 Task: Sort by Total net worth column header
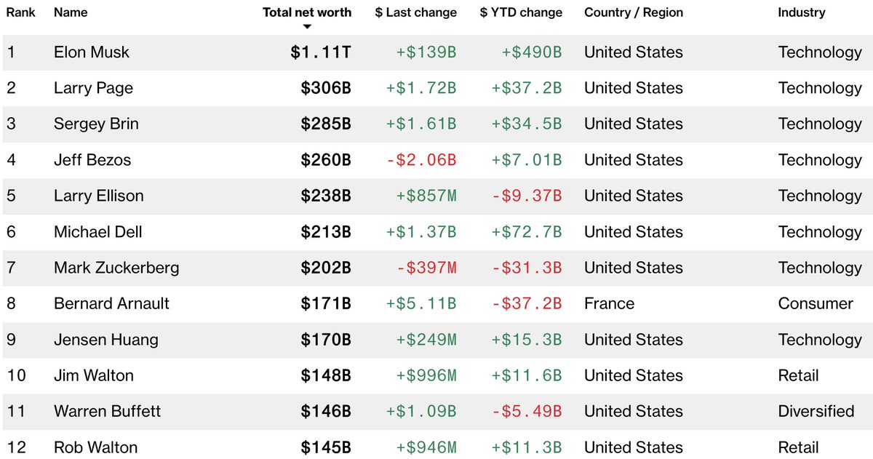pyautogui.click(x=307, y=12)
